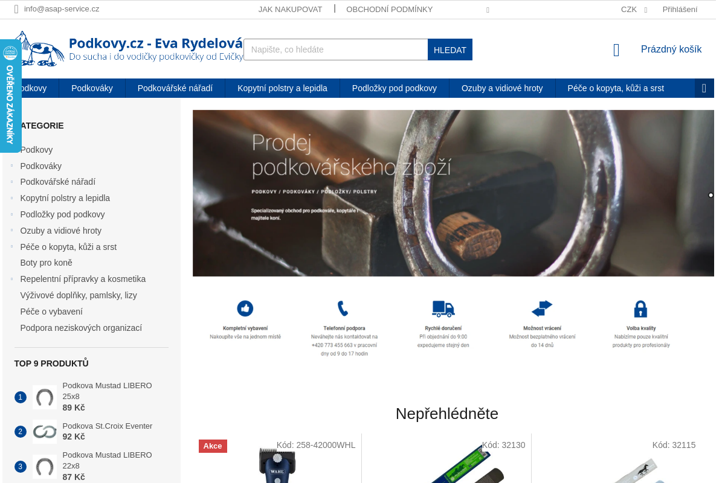The height and width of the screenshot is (483, 725).
Task: Open Podložky pod podkovy navigation menu
Action: pyautogui.click(x=395, y=88)
